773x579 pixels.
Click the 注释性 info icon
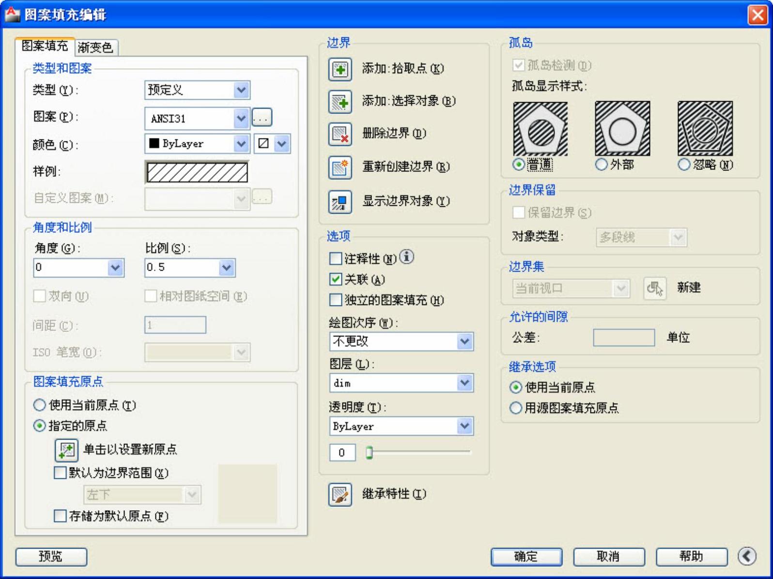[407, 257]
